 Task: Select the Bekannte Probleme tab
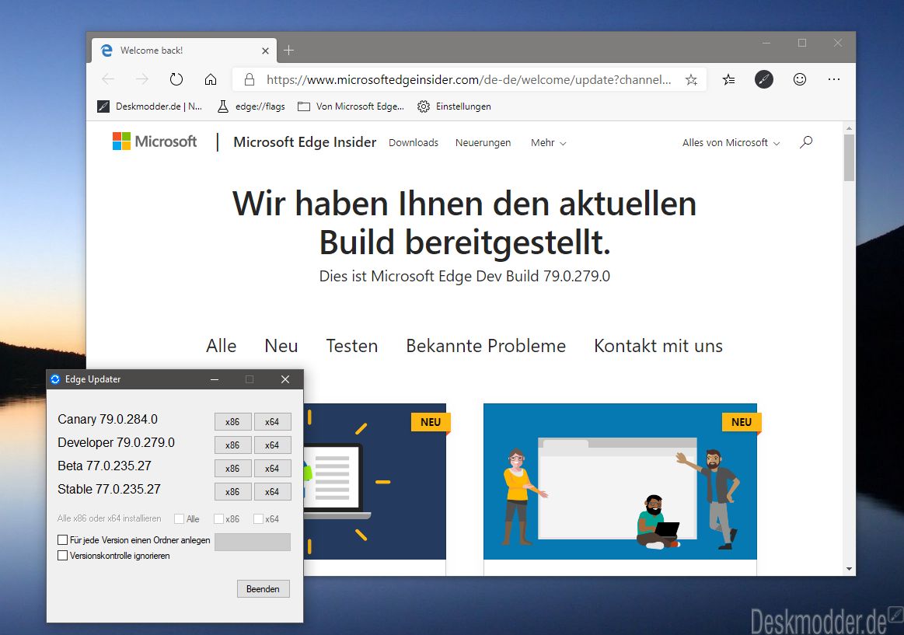coord(486,346)
